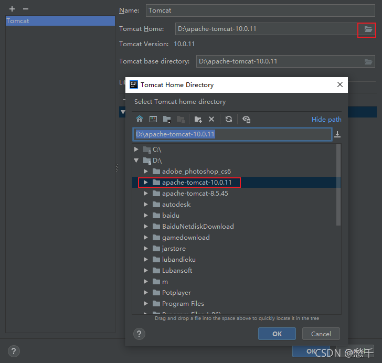Image resolution: width=382 pixels, height=363 pixels.
Task: Expand the baidu folder arrow
Action: pos(146,216)
